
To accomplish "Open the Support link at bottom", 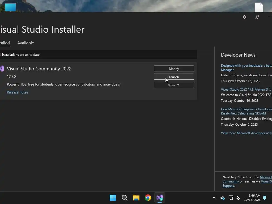I will click(228, 186).
